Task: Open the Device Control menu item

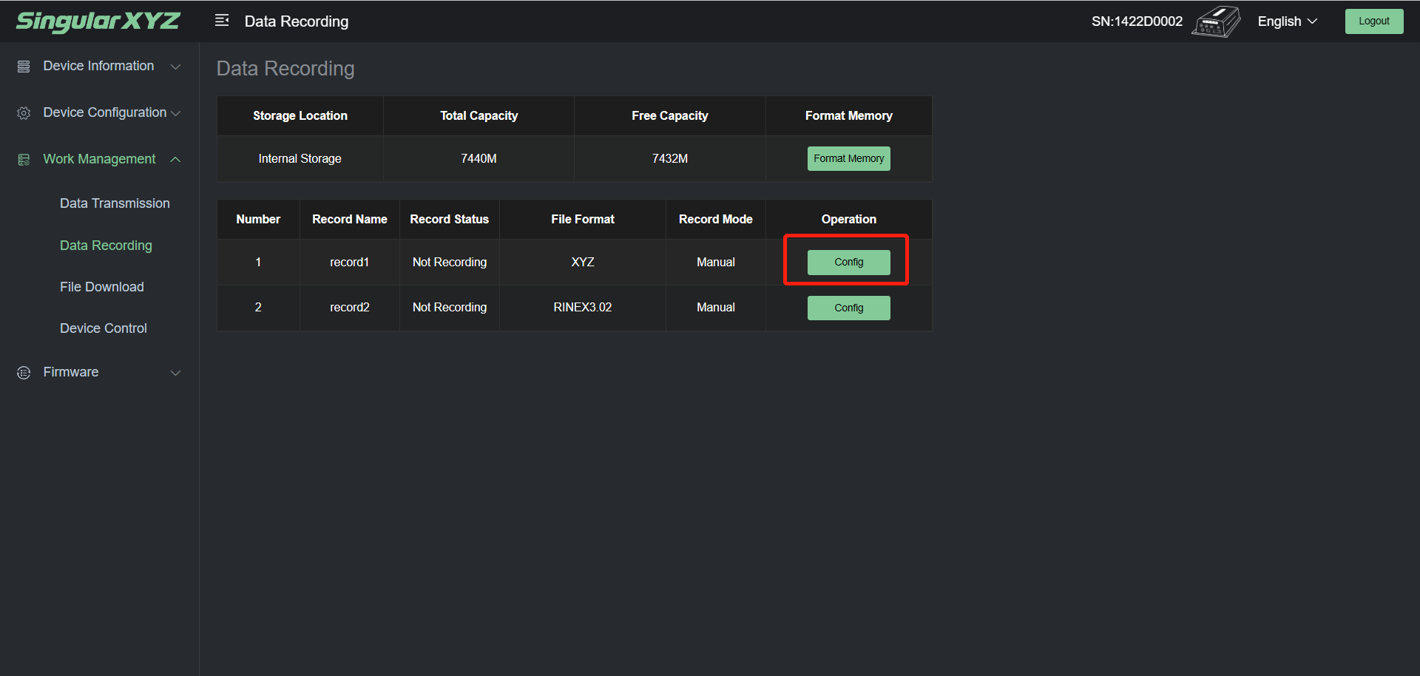Action: tap(104, 328)
